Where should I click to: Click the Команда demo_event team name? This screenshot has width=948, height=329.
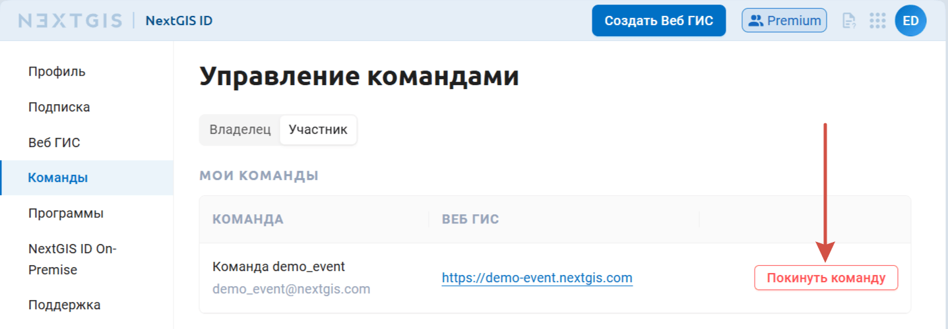[x=278, y=266]
